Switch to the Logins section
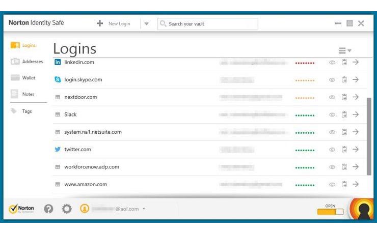377x234 pixels. tap(23, 45)
